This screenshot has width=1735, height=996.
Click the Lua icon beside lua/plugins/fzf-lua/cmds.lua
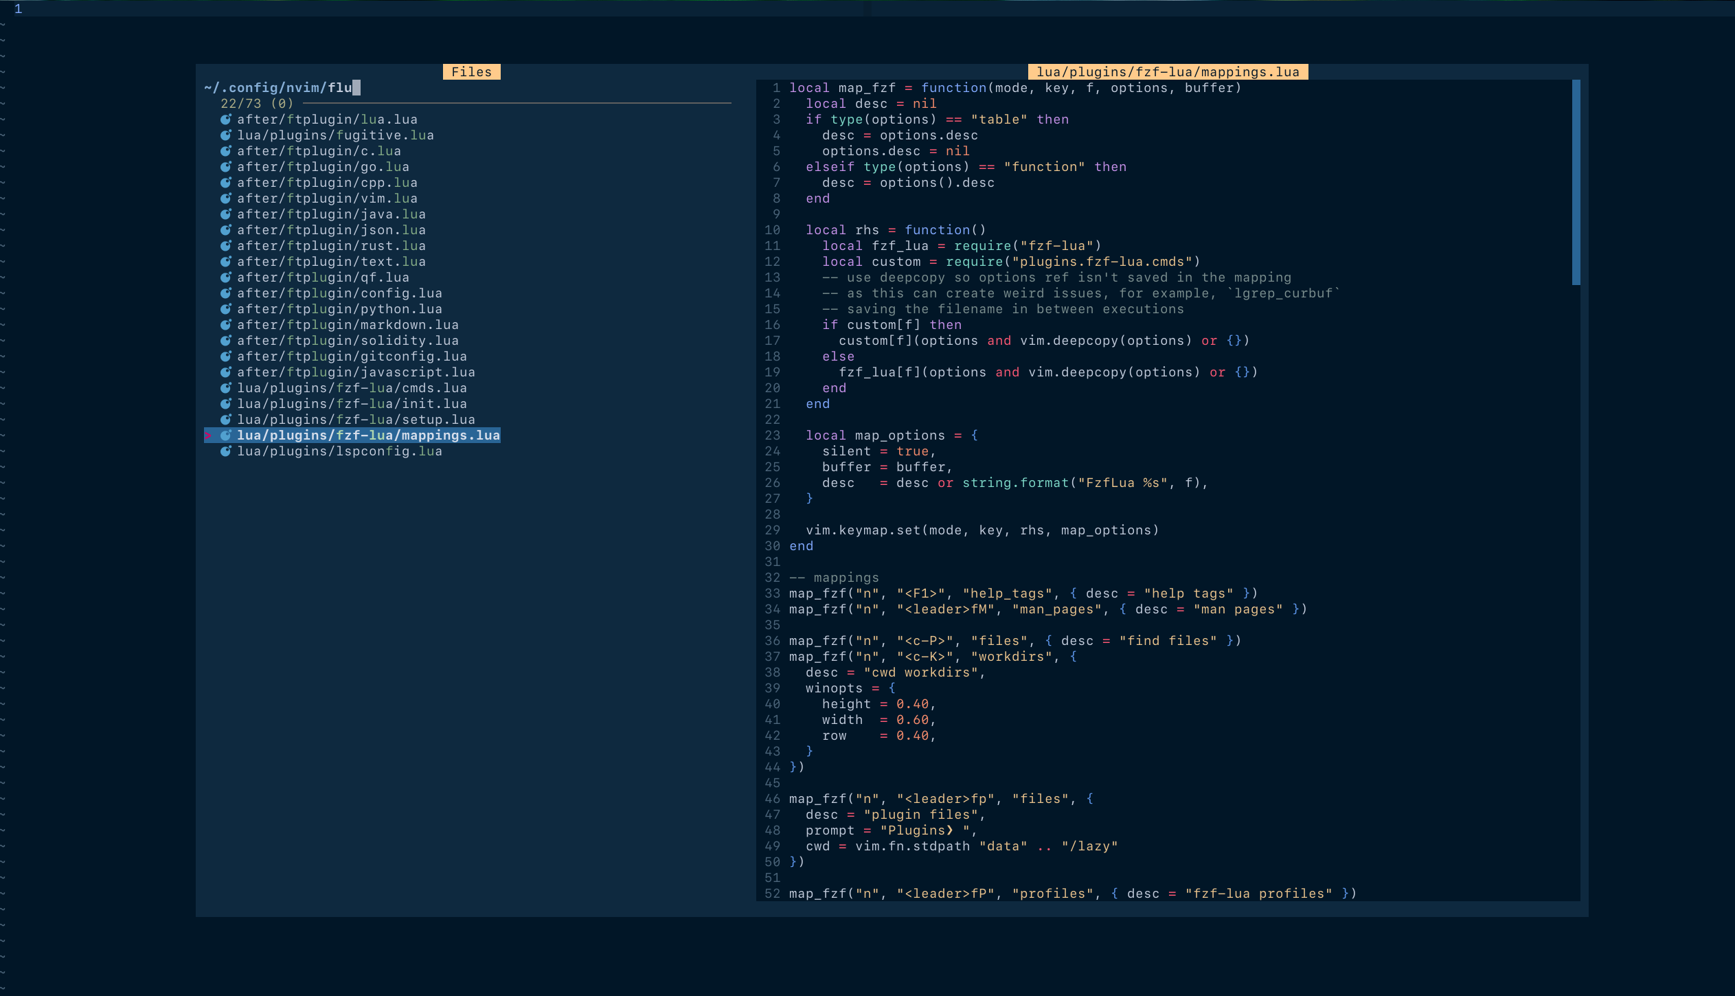[x=227, y=387]
